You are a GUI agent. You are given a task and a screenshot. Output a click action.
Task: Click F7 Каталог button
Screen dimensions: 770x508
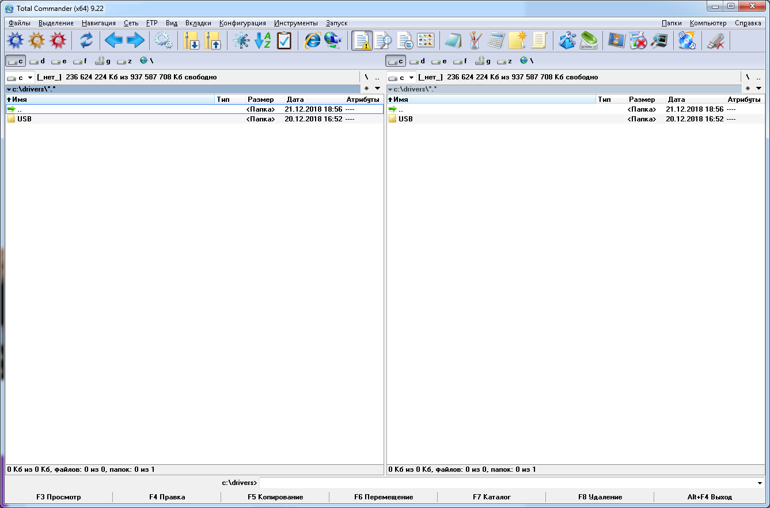click(x=492, y=497)
